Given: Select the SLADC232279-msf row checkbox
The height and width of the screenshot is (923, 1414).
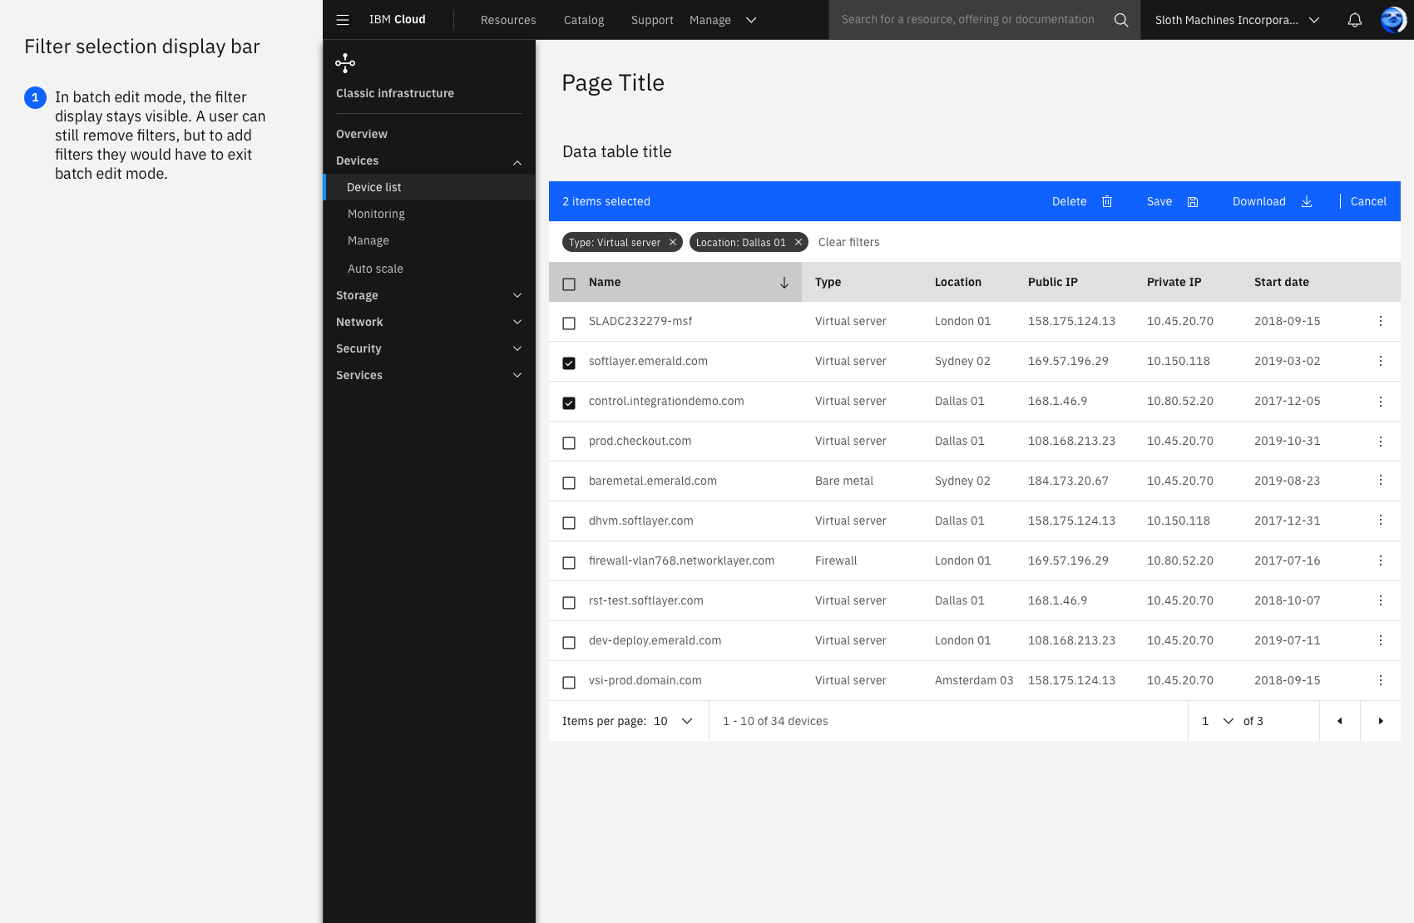Looking at the screenshot, I should pos(569,323).
